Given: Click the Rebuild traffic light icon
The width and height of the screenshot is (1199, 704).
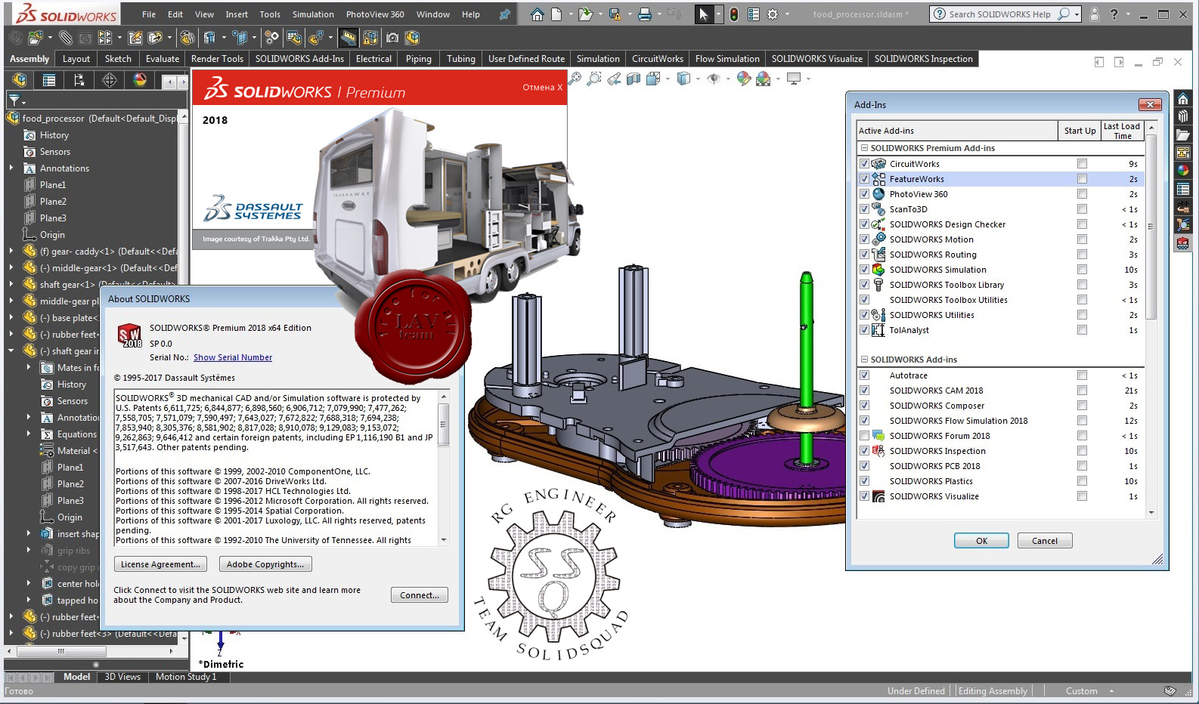Looking at the screenshot, I should coord(733,14).
